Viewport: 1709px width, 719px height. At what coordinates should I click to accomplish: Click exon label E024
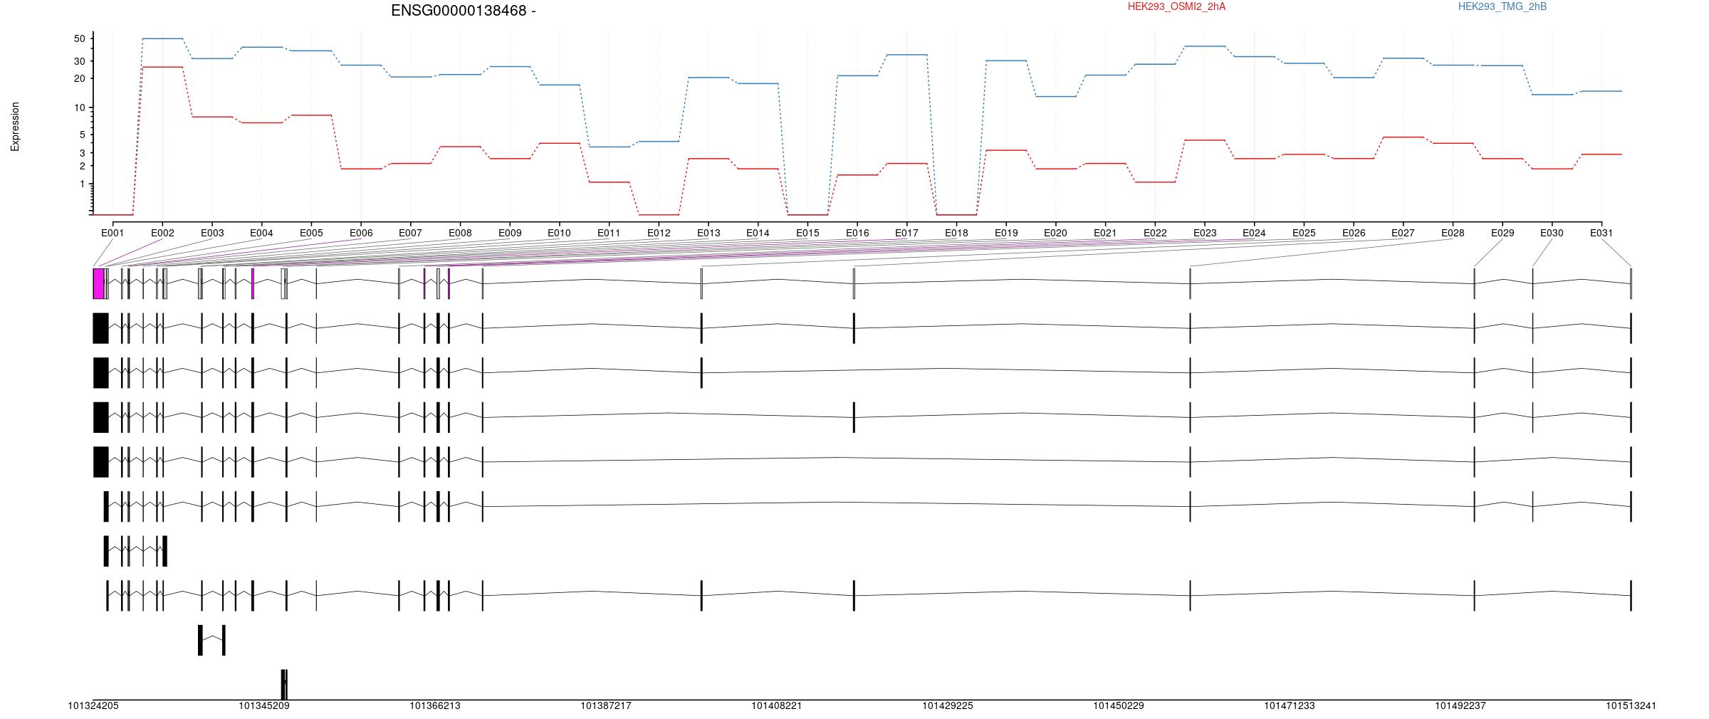(1254, 233)
